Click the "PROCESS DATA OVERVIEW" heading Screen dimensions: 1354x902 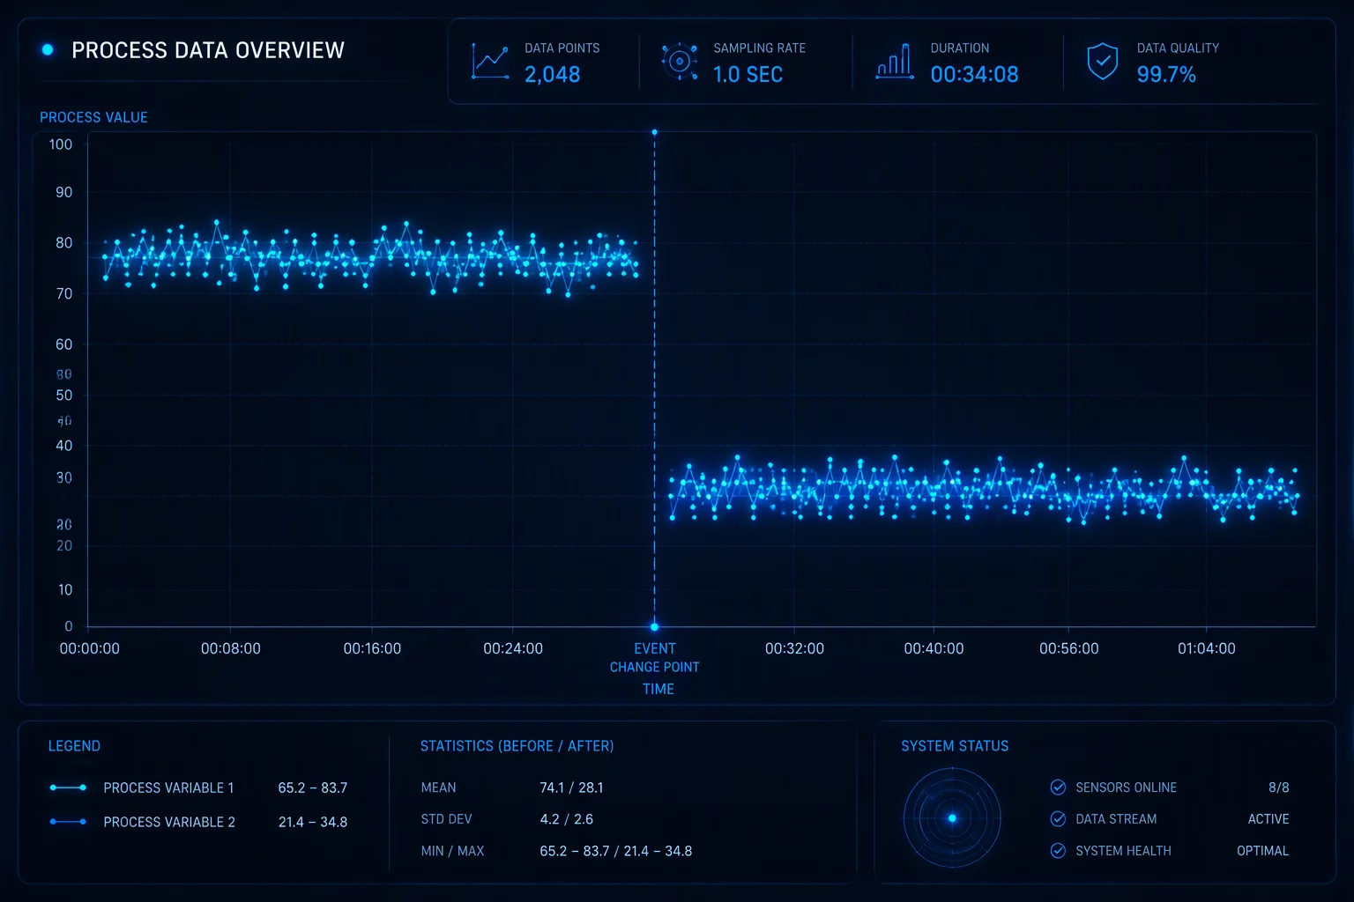click(x=208, y=50)
